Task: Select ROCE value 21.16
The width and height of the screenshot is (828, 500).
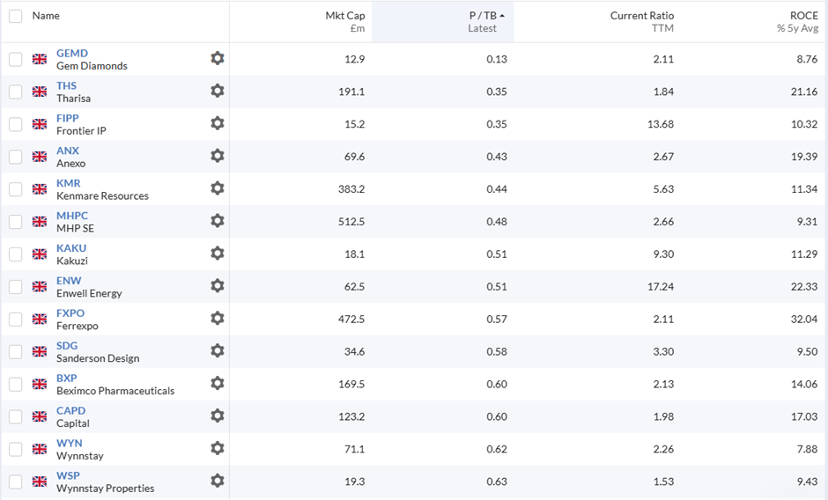Action: [804, 92]
